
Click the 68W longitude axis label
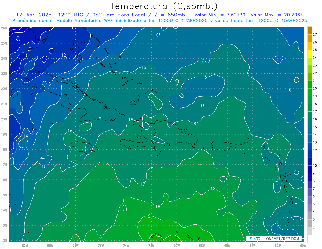202,245
